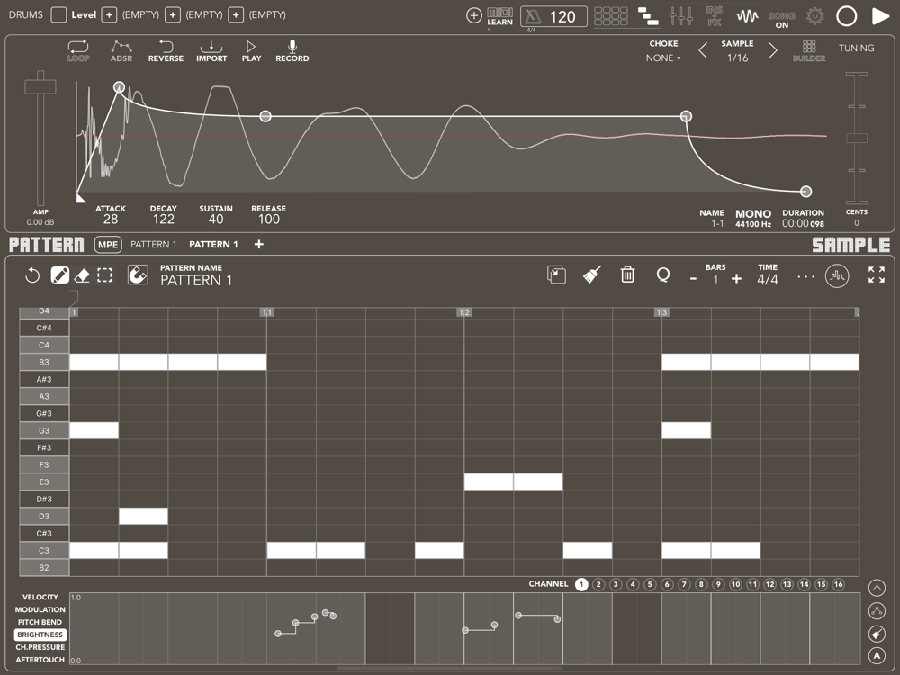Viewport: 900px width, 675px height.
Task: Toggle the magnet snap button
Action: pyautogui.click(x=138, y=274)
